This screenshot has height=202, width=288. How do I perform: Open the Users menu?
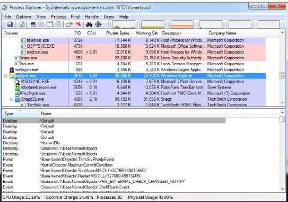pos(109,17)
